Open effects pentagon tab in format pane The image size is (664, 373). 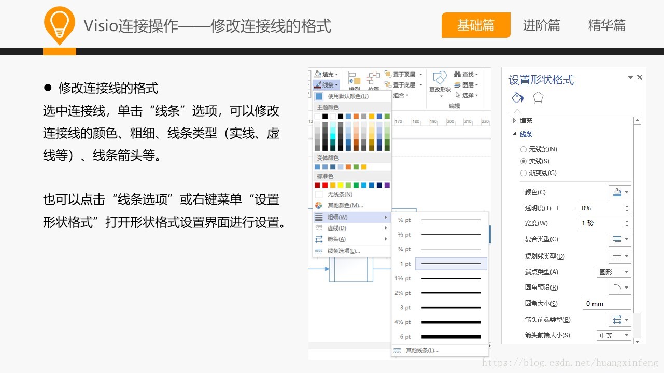coord(539,97)
